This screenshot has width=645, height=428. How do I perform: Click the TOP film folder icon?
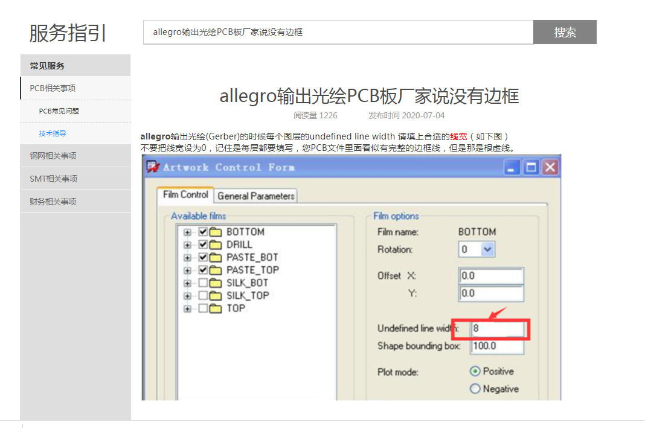(216, 308)
